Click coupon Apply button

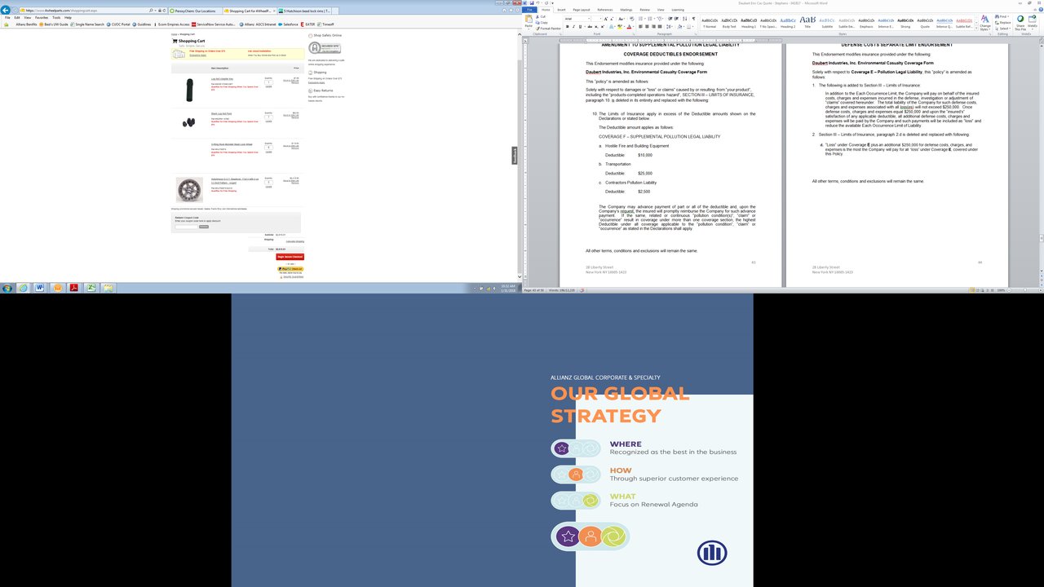(x=204, y=227)
